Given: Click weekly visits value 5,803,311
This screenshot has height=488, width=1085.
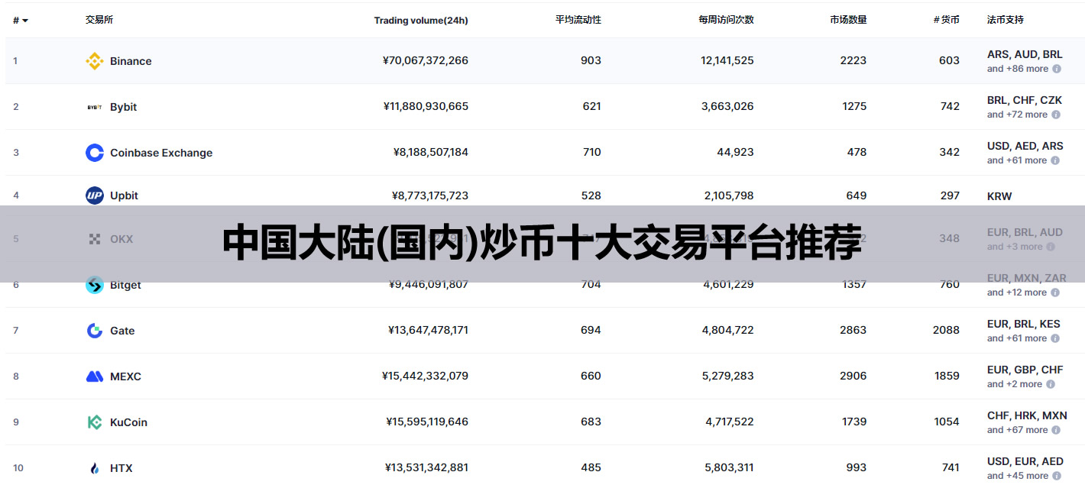Looking at the screenshot, I should pyautogui.click(x=729, y=467).
